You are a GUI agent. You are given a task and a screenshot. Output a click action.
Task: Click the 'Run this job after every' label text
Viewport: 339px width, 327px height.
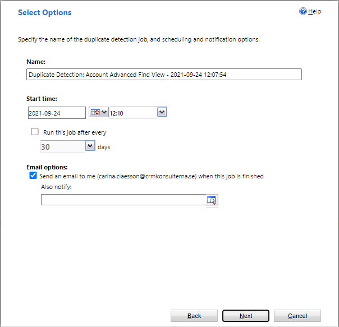pos(75,133)
